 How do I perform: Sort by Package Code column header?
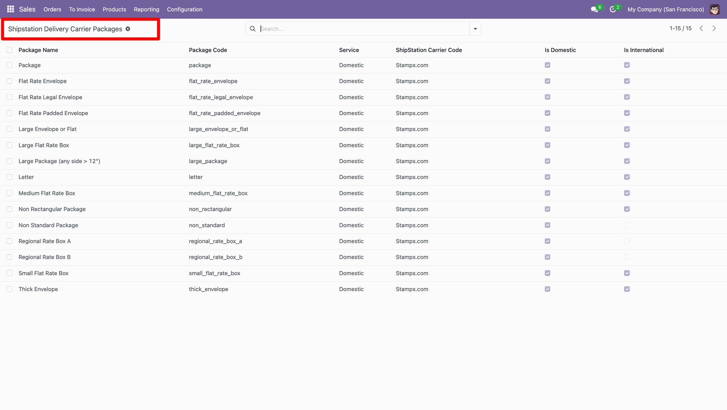pyautogui.click(x=208, y=50)
